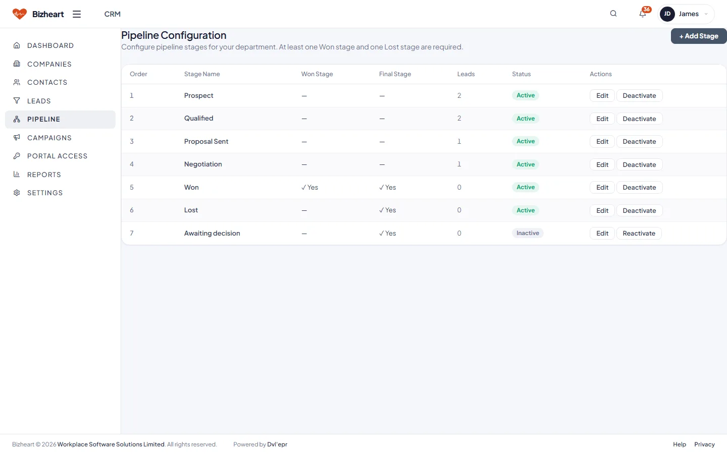Open the Dashboard menu item

click(x=60, y=45)
